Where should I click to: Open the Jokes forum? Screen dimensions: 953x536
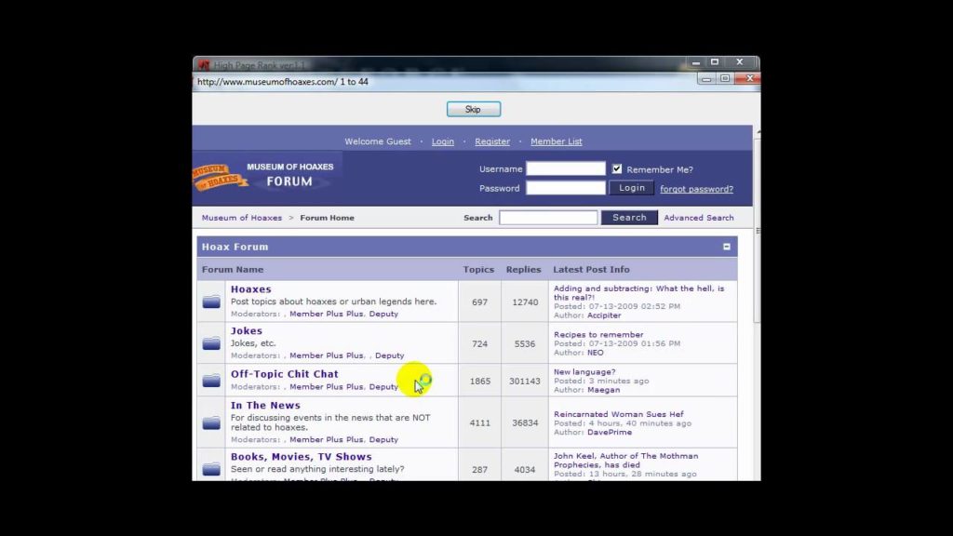point(246,330)
